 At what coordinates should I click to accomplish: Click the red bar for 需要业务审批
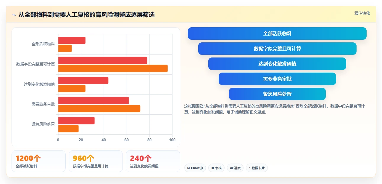pos(94,100)
